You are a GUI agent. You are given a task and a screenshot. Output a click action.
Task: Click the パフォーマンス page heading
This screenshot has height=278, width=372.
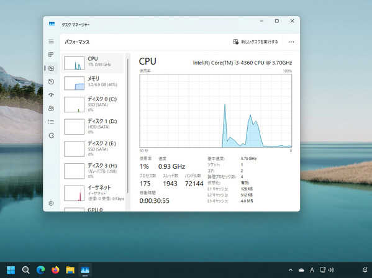pos(77,42)
